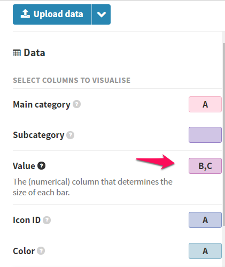Open the Upload data dropdown arrow
Viewport: 225px width, 267px height.
pos(101,14)
